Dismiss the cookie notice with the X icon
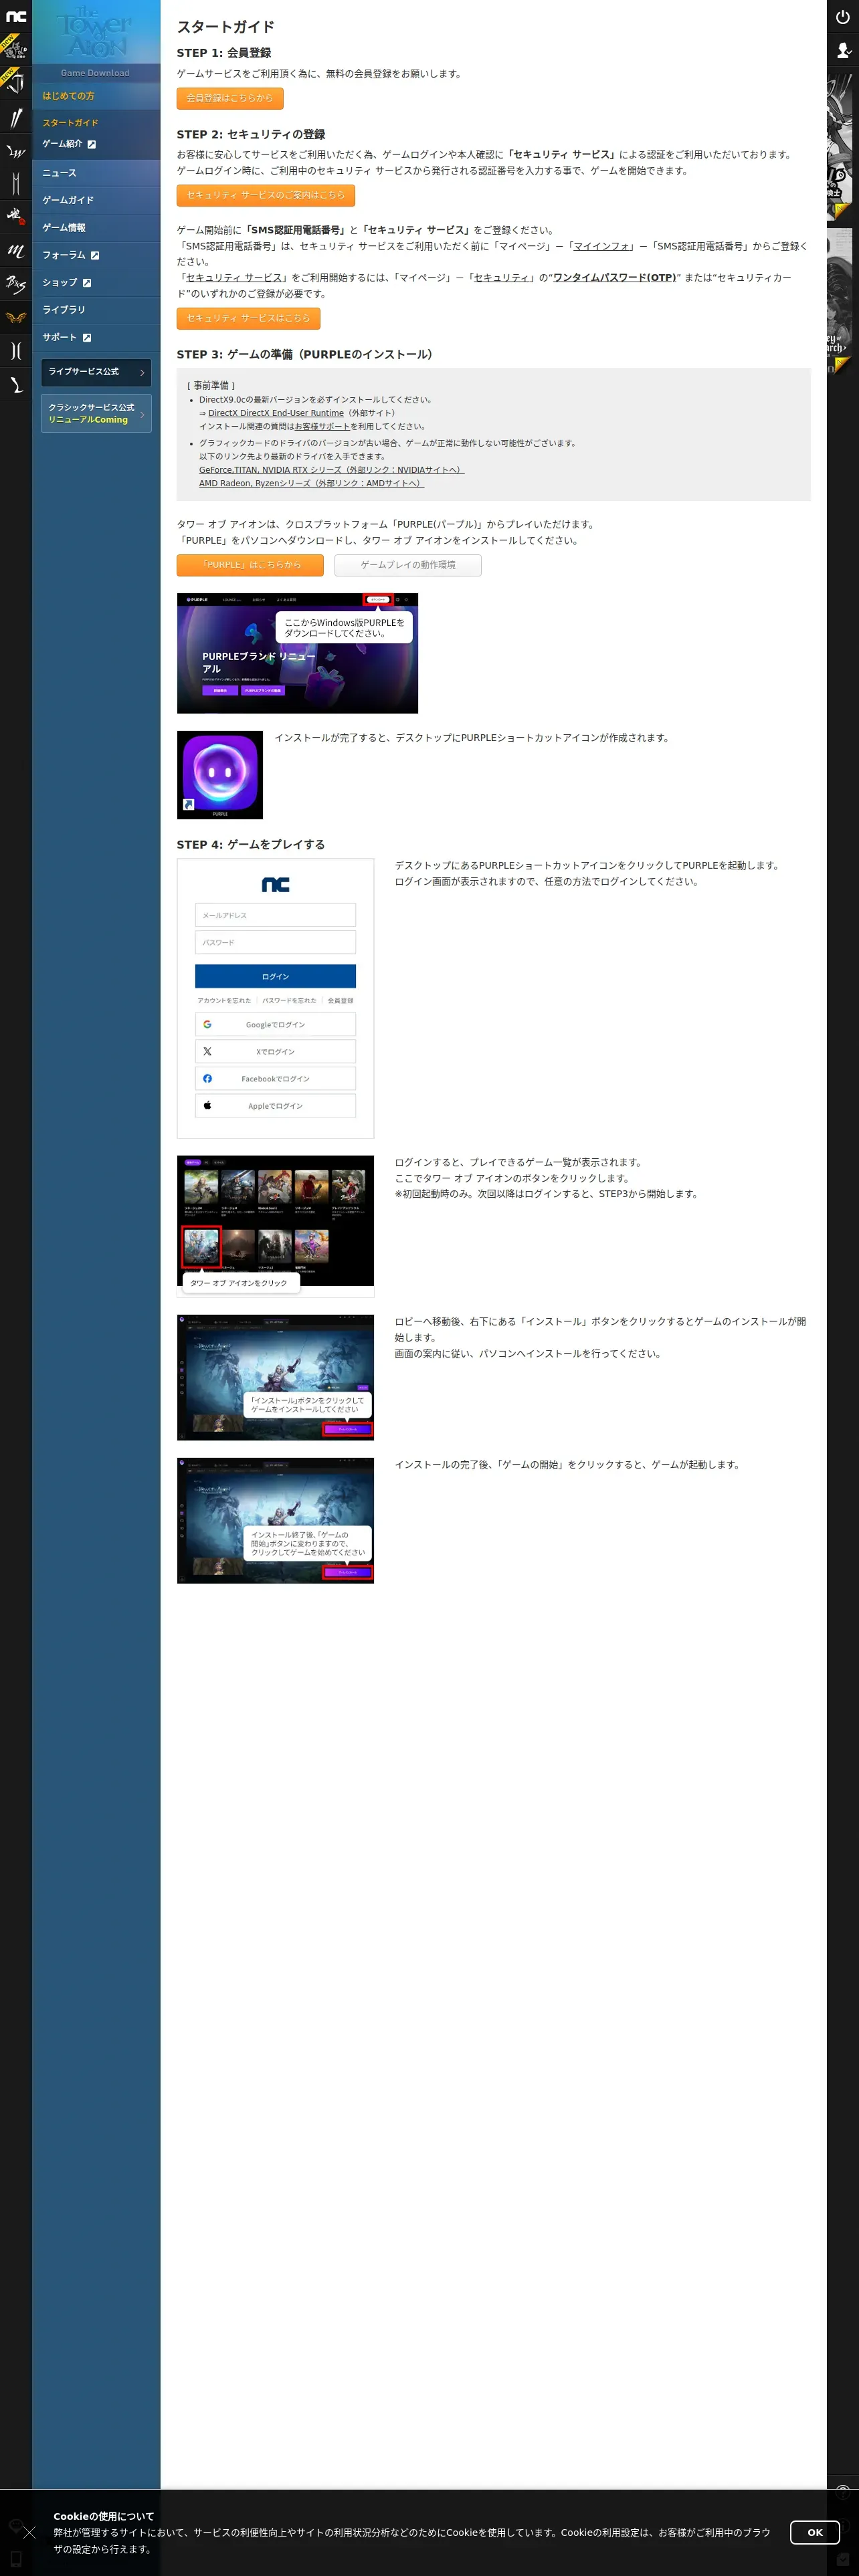 tap(29, 2531)
